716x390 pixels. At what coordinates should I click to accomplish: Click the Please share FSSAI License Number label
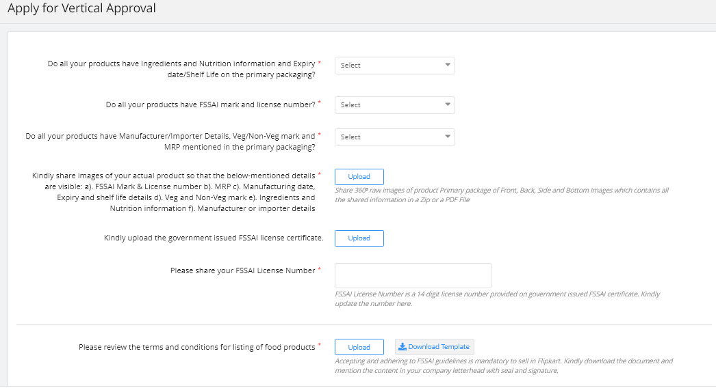tap(242, 270)
